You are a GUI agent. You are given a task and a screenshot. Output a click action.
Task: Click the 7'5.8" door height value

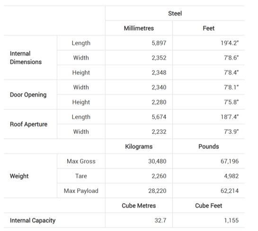tap(231, 102)
